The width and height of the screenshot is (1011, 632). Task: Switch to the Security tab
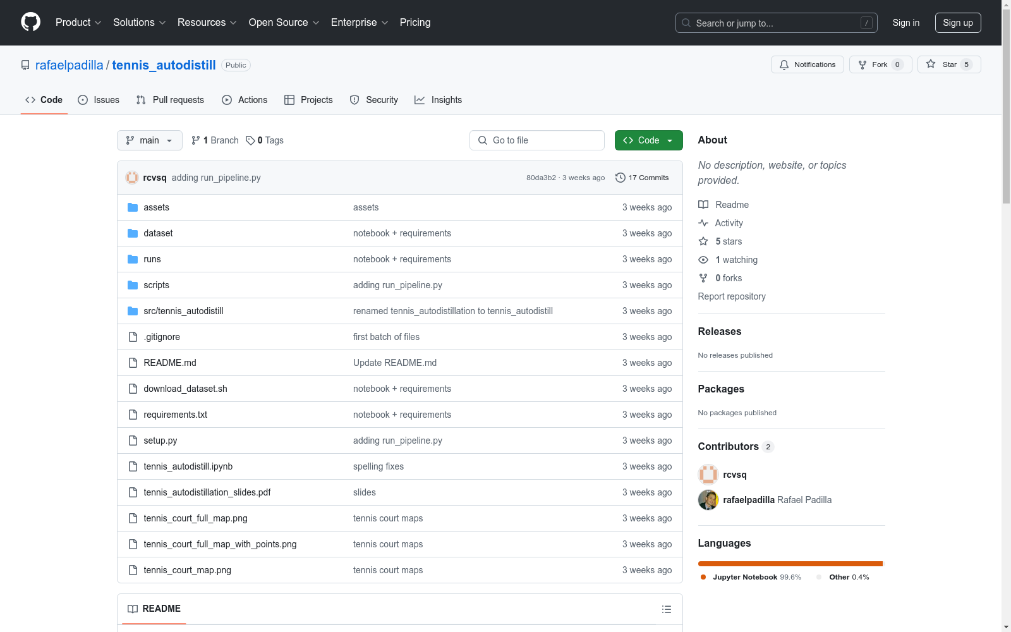[x=374, y=100]
